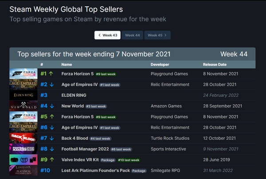This screenshot has height=179, width=266.
Task: Open the Forza Horizon 5 thumbnail in the #5 row
Action: coord(23,117)
